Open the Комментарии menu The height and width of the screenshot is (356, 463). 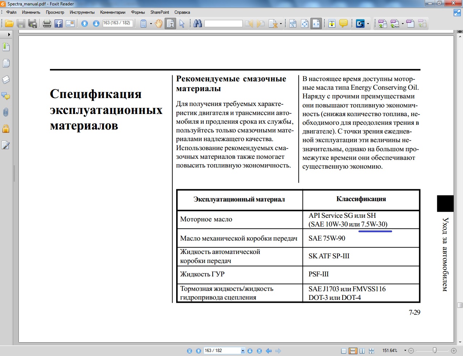click(112, 12)
